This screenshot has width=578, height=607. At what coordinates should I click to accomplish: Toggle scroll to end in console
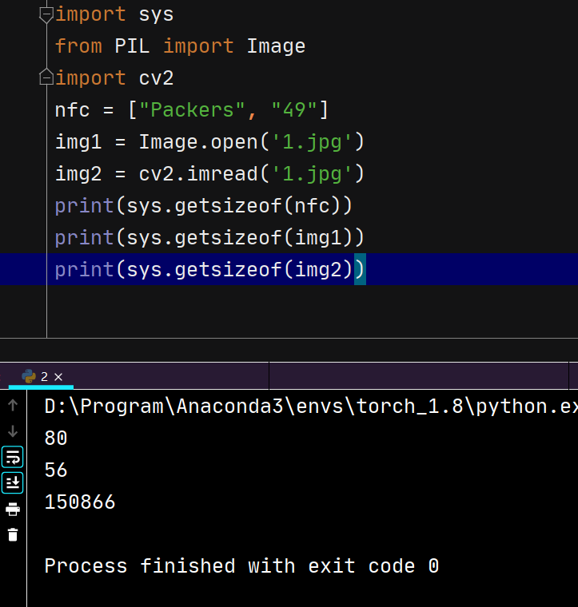tap(13, 482)
